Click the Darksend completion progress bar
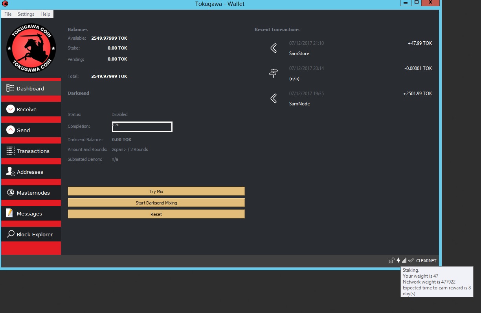This screenshot has width=481, height=313. 142,127
